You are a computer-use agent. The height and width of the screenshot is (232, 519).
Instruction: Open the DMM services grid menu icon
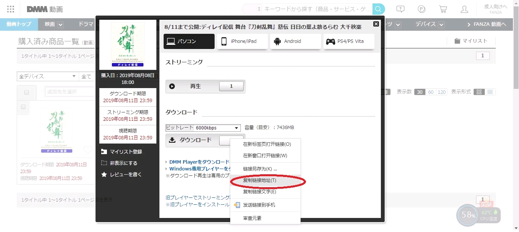[x=11, y=9]
